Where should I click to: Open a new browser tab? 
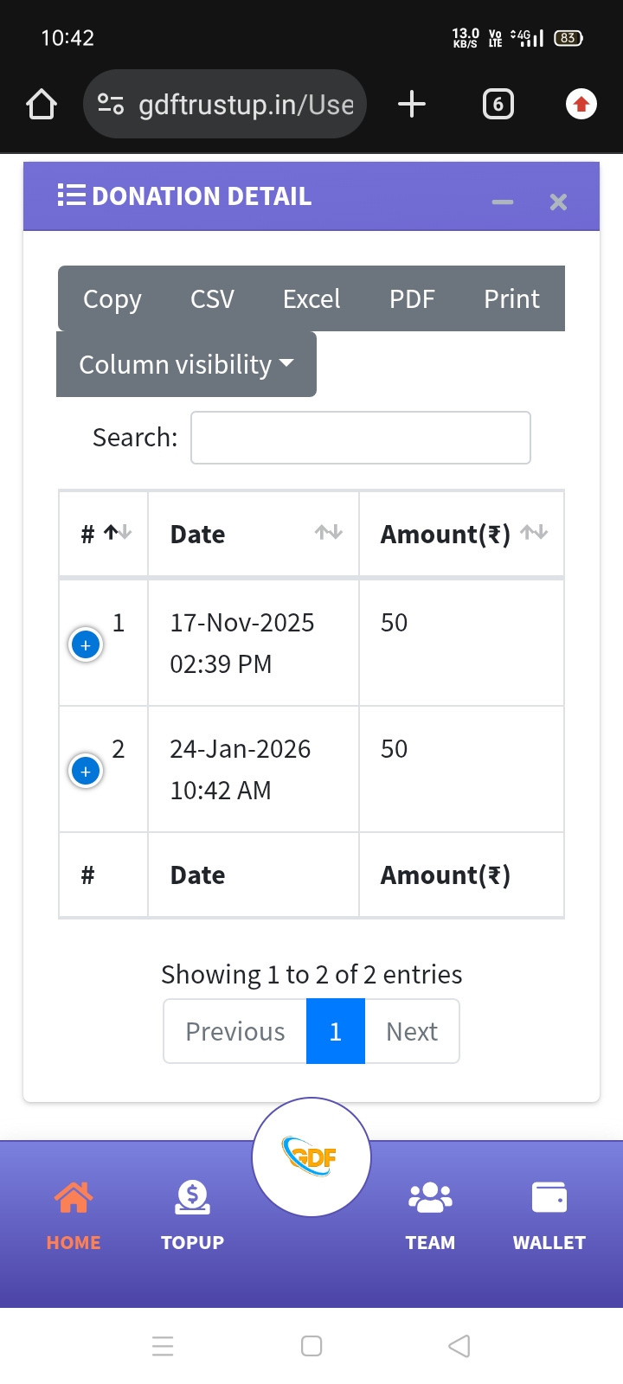(x=412, y=105)
